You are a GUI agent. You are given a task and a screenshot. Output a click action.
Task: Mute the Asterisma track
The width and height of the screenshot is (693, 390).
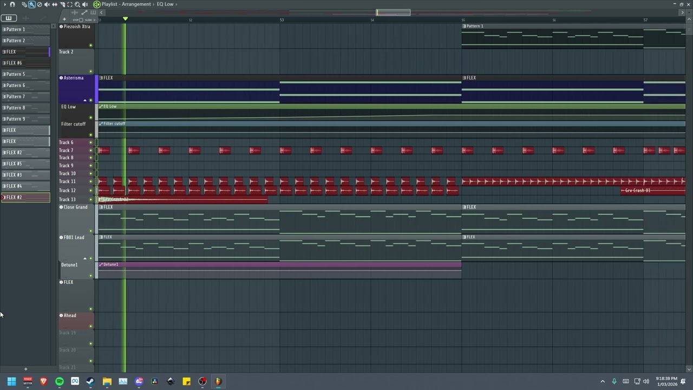click(90, 100)
